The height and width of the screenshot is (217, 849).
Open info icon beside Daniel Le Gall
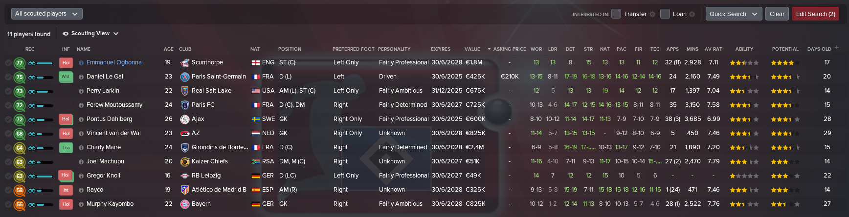point(81,77)
